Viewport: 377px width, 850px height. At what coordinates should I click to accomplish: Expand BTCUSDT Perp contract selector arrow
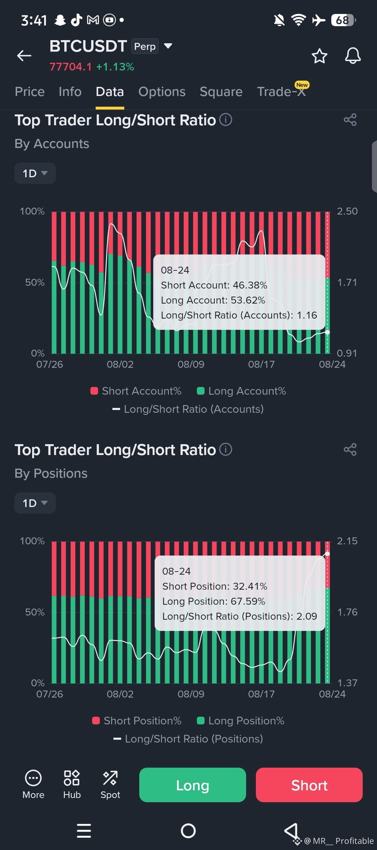pos(168,46)
